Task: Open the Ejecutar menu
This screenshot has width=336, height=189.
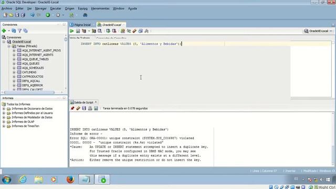Action: [x=56, y=8]
